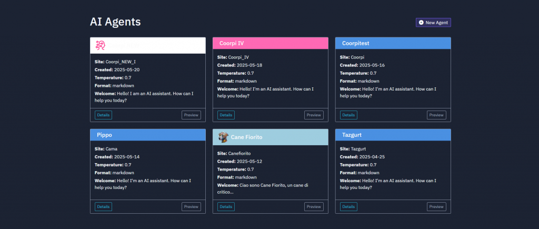This screenshot has width=539, height=229.
Task: Preview the Cane Fiorito agent
Action: coord(314,207)
